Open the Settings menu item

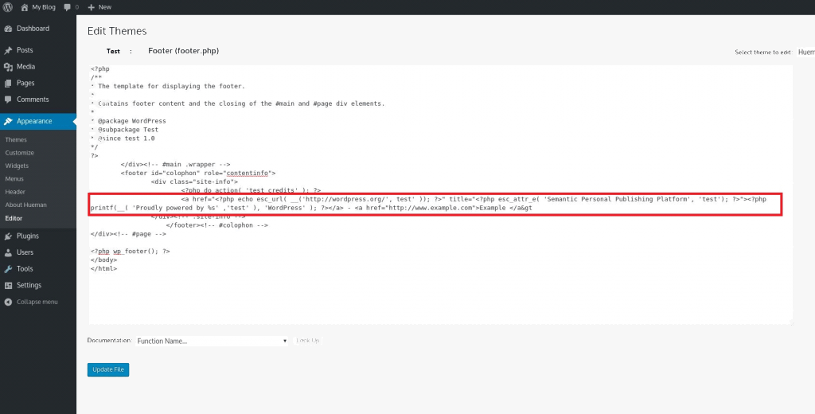click(x=29, y=285)
